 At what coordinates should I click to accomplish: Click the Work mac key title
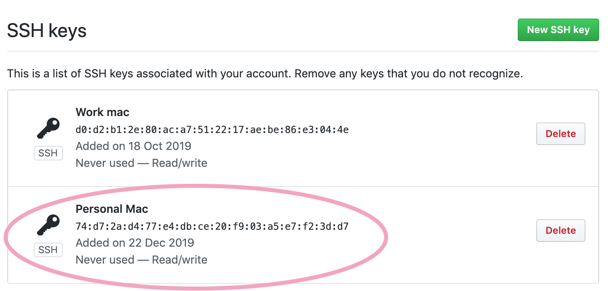(x=103, y=112)
